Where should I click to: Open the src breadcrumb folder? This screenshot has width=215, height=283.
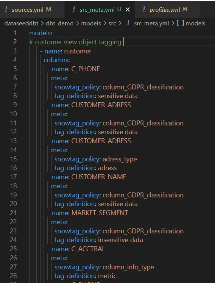tap(112, 23)
